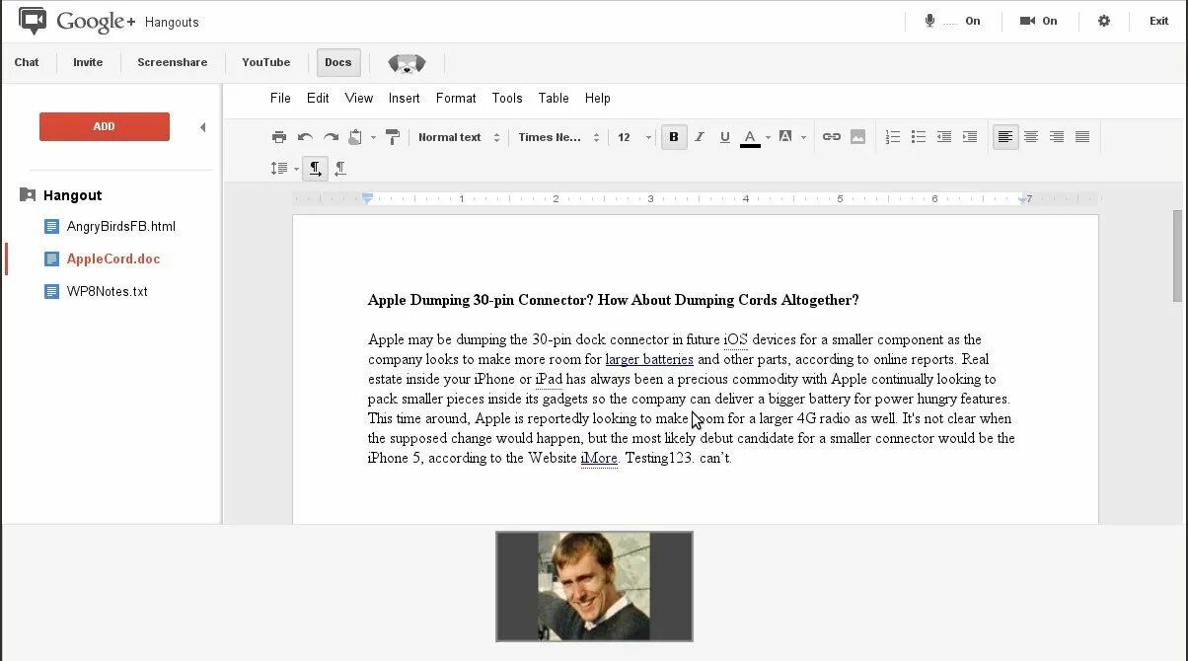The image size is (1188, 661).
Task: Open the text color picker
Action: tap(750, 137)
